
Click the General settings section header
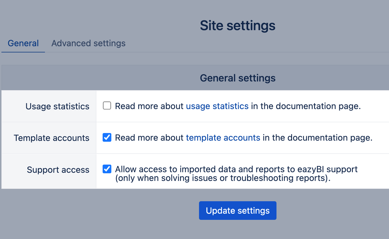tap(237, 78)
